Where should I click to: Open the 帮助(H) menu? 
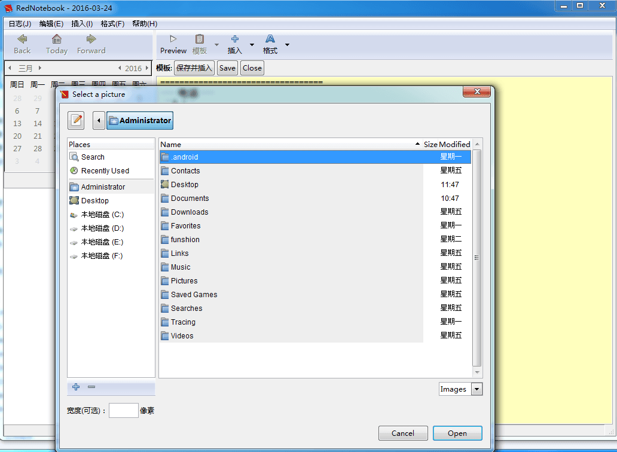[x=145, y=23]
